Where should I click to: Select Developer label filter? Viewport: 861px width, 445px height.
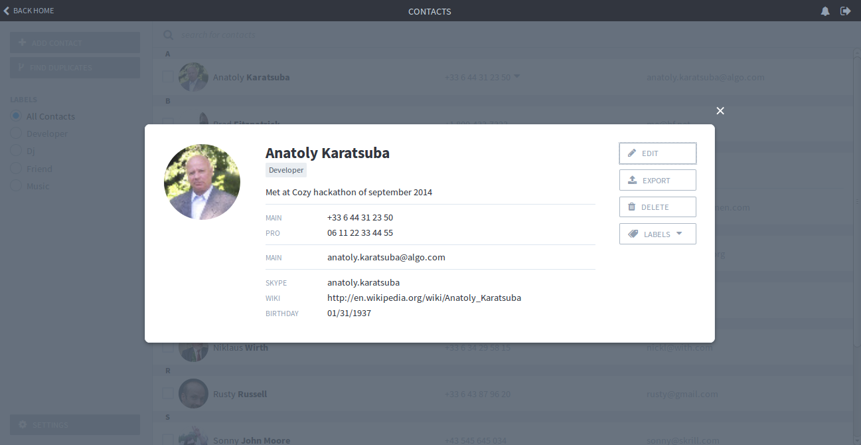point(39,133)
